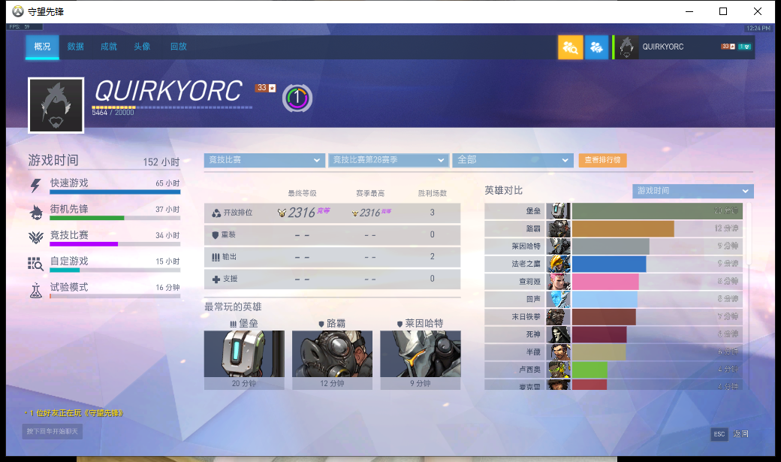Open the 全部 filter dropdown
781x462 pixels.
point(512,160)
